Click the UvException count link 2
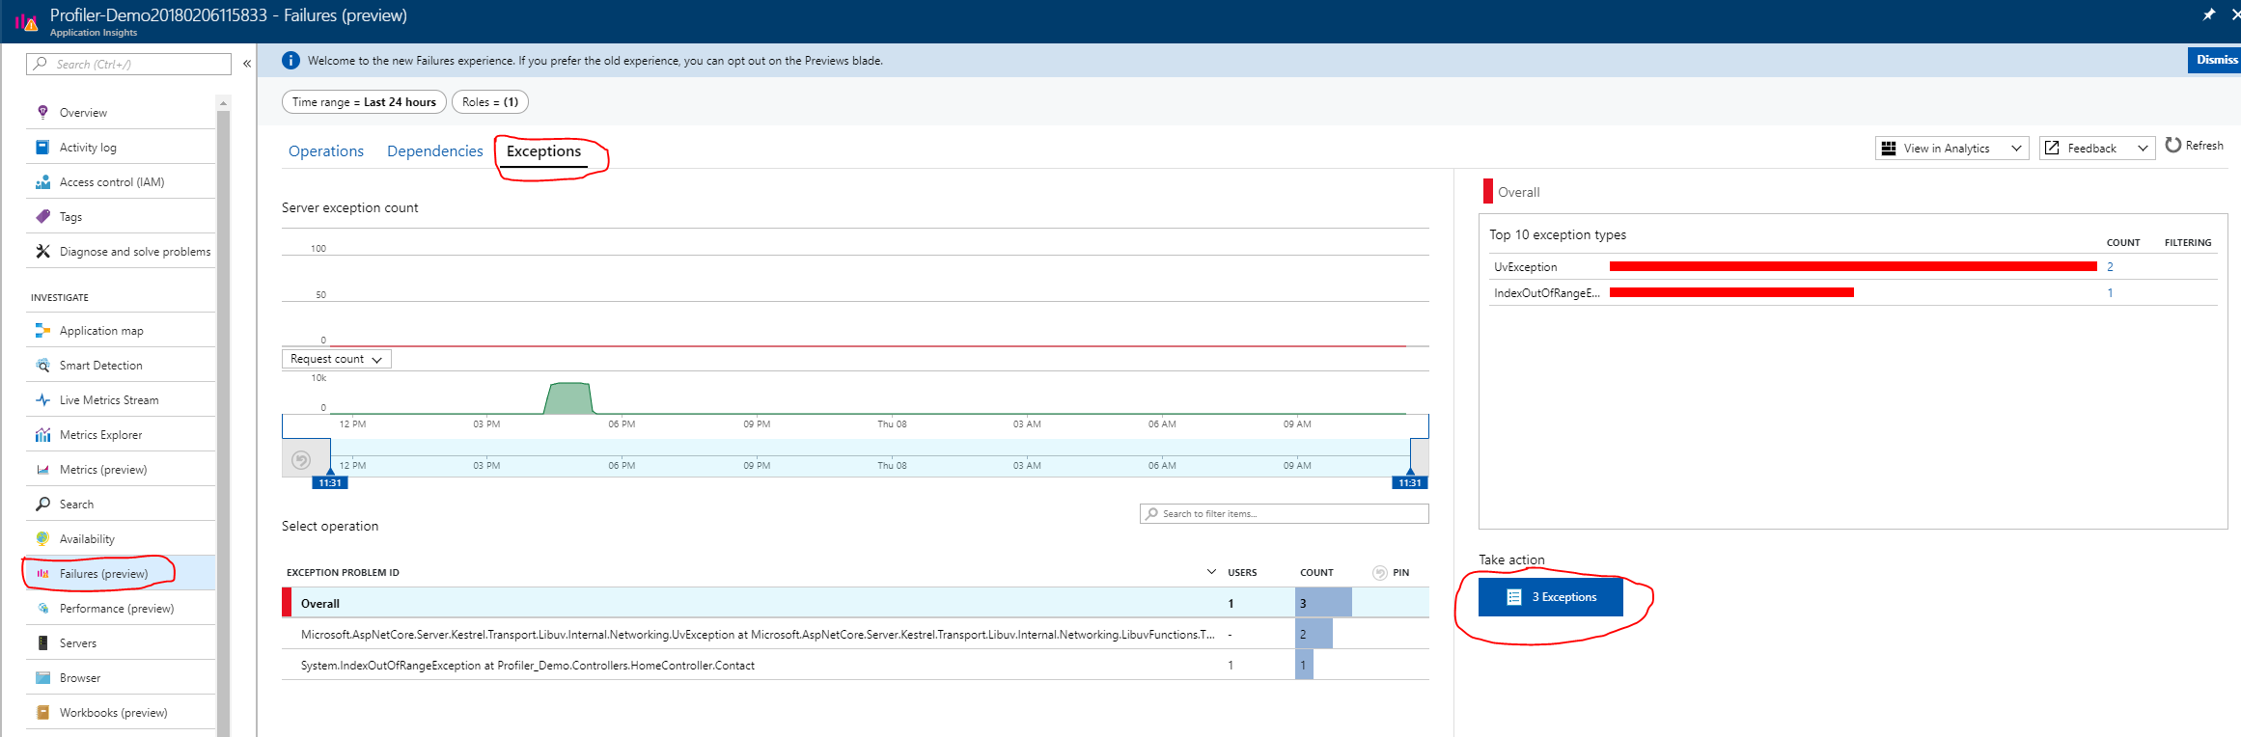 [2111, 267]
